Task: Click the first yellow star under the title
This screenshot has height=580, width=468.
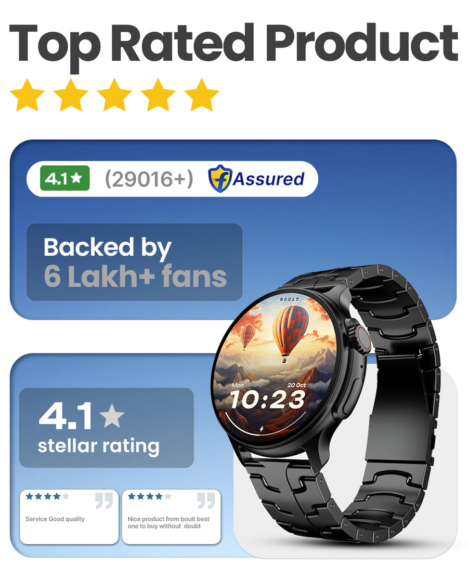Action: tap(27, 95)
